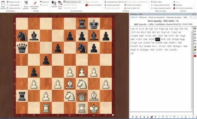Select Añadir apuntador engine icon
Screen dimensions: 197x119
105,5
